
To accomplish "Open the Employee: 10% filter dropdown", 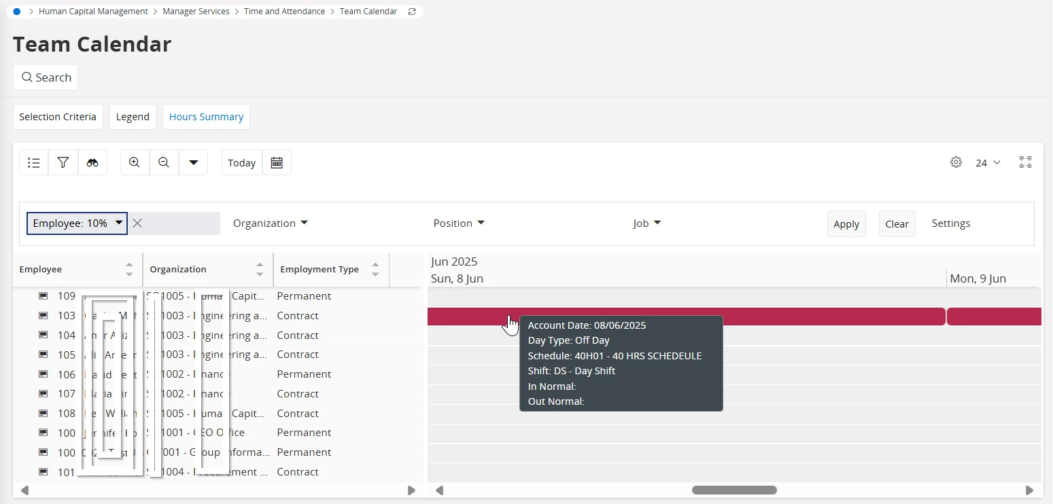I will click(77, 223).
